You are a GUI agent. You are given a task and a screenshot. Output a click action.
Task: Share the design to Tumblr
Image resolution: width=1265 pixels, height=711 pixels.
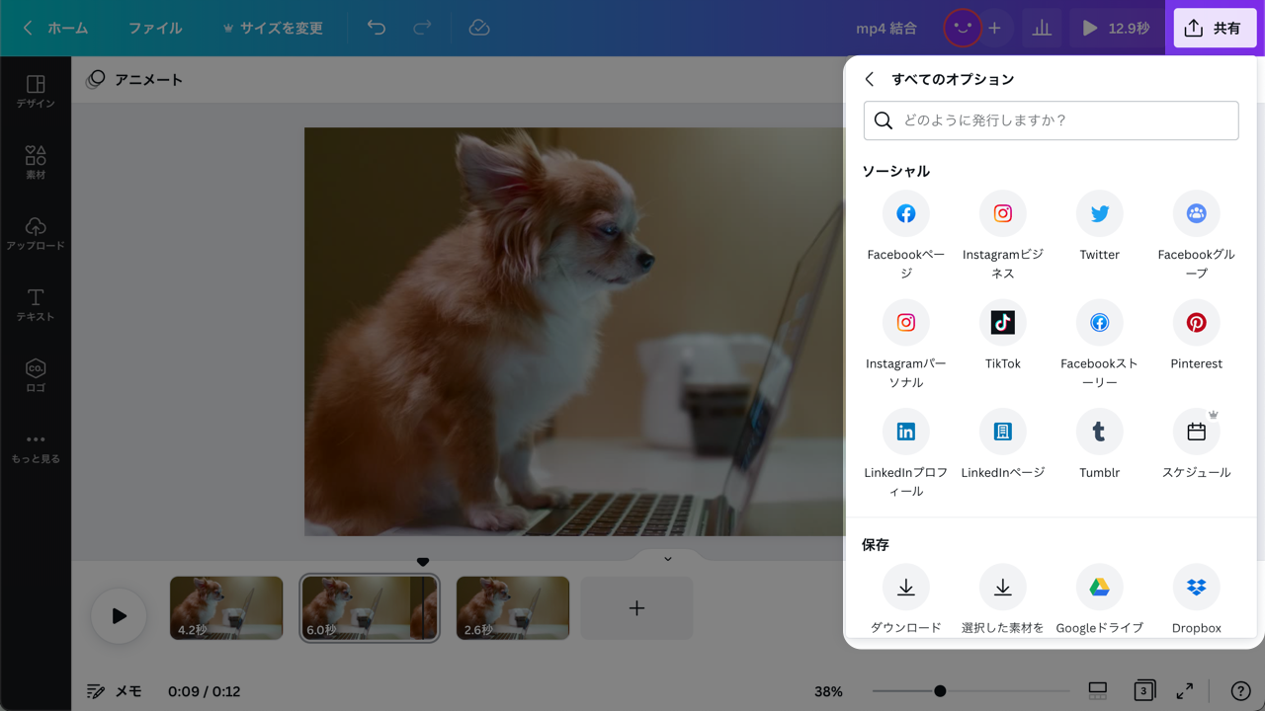[1099, 432]
